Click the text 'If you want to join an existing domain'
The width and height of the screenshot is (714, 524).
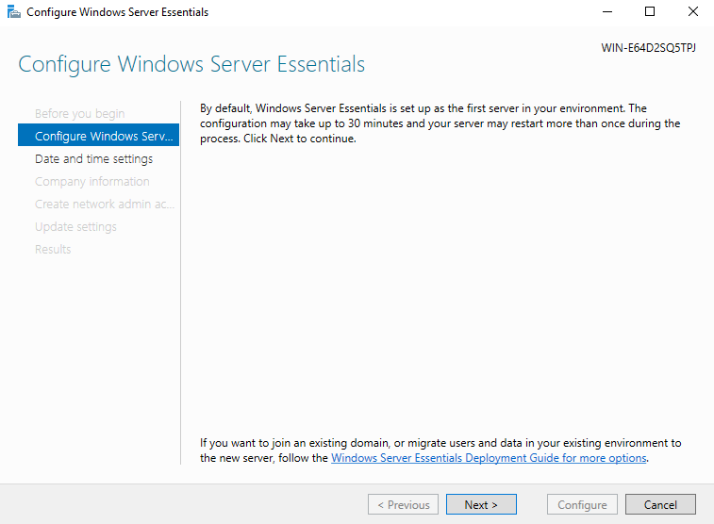click(294, 443)
